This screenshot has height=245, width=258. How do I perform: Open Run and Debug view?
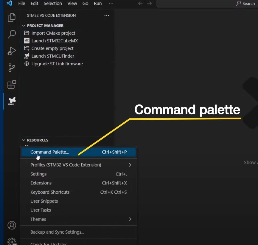(12, 51)
